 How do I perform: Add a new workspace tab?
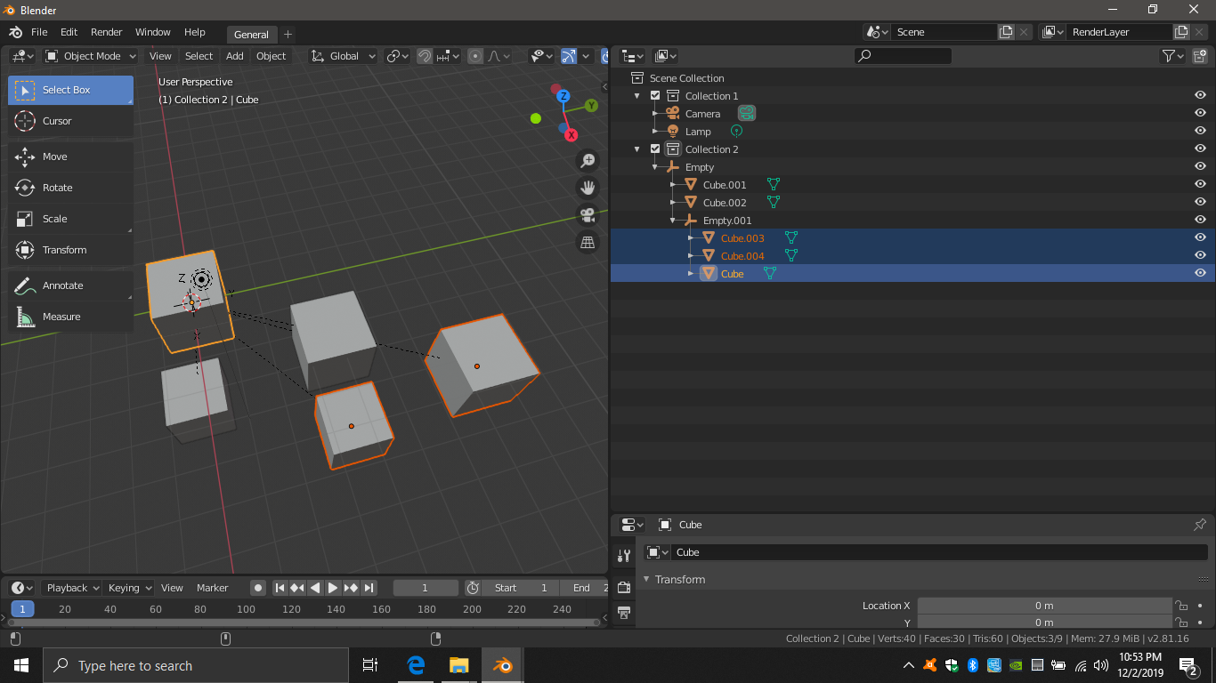[x=288, y=35]
